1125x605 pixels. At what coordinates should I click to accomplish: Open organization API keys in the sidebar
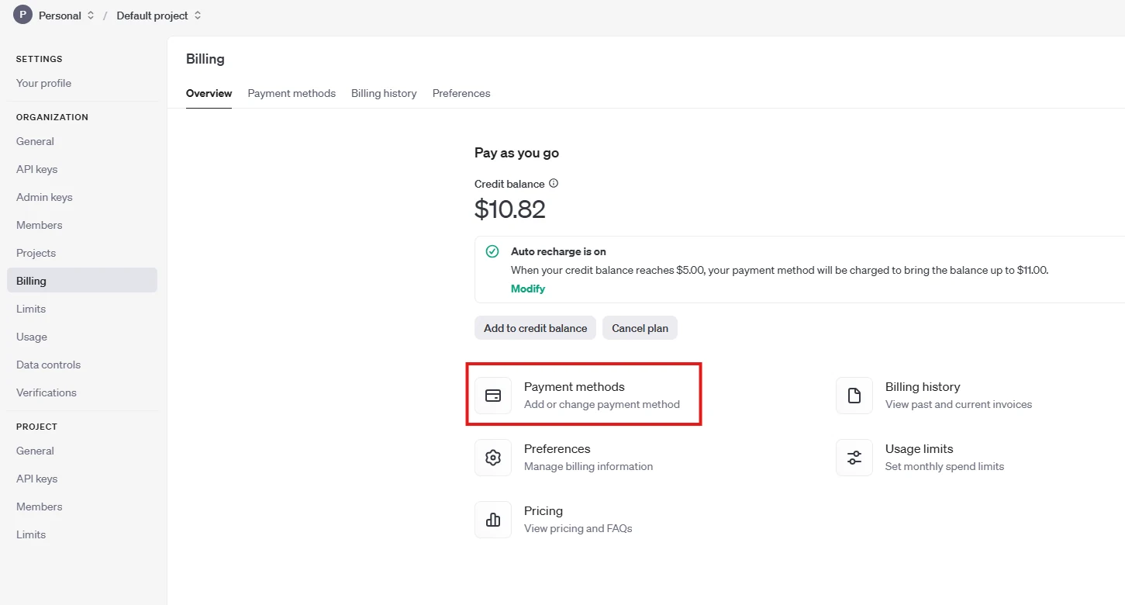pyautogui.click(x=36, y=169)
